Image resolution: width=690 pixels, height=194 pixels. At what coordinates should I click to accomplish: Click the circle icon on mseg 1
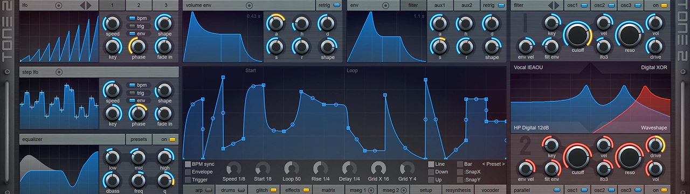[x=371, y=190]
